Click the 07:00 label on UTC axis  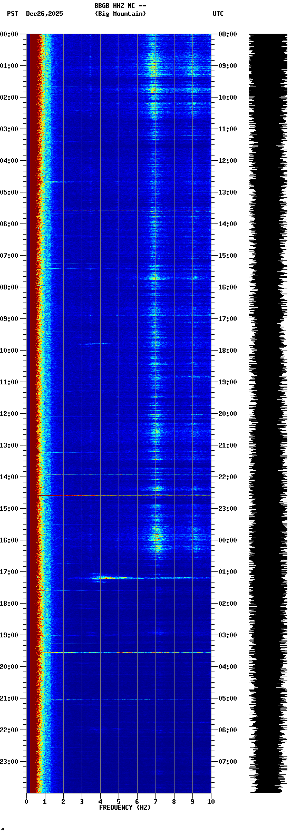pos(227,762)
